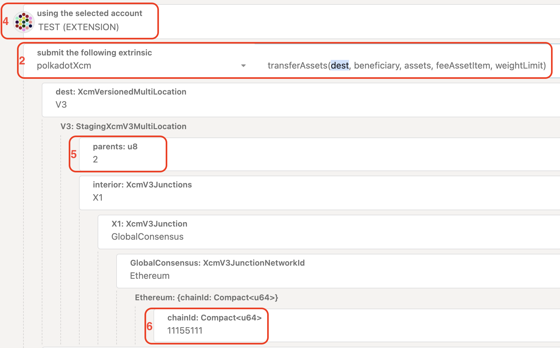Click the "submit the following extrinsic" label
The width and height of the screenshot is (560, 348).
coord(94,53)
